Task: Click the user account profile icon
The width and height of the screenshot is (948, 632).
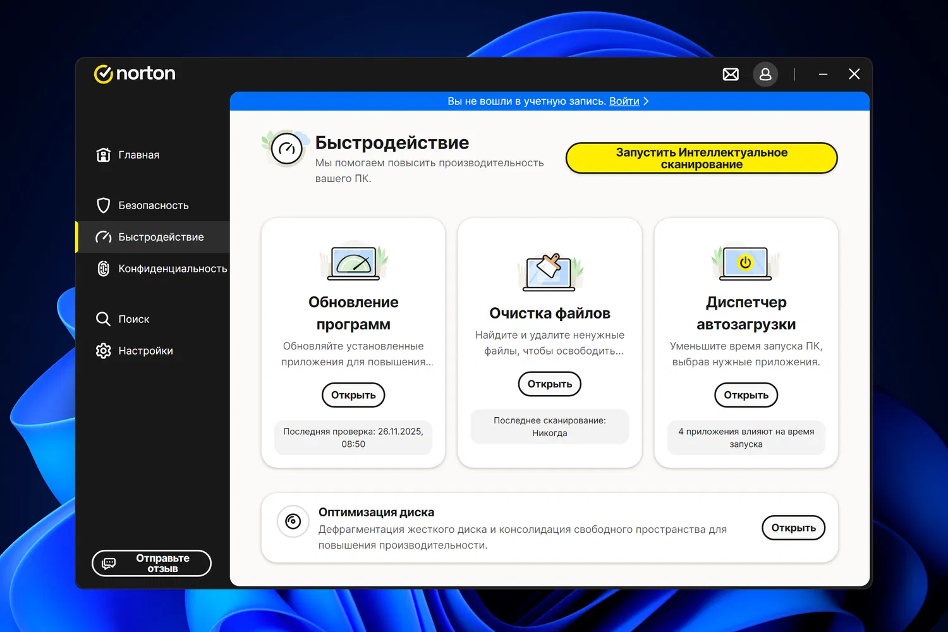Action: click(x=765, y=75)
